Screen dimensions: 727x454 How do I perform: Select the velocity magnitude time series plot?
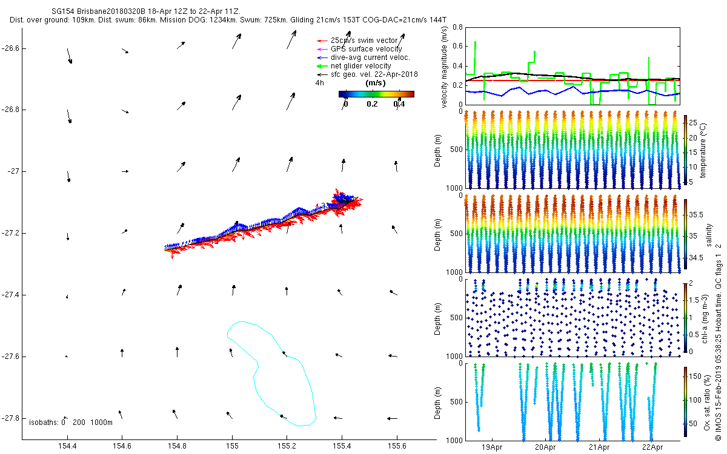coord(572,65)
